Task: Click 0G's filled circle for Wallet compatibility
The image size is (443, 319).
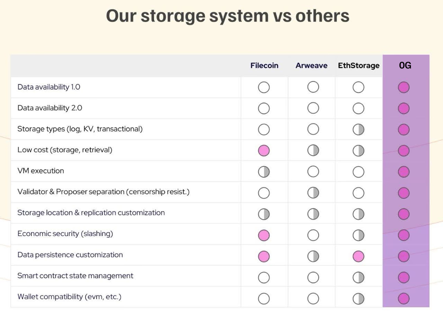Action: click(x=404, y=299)
